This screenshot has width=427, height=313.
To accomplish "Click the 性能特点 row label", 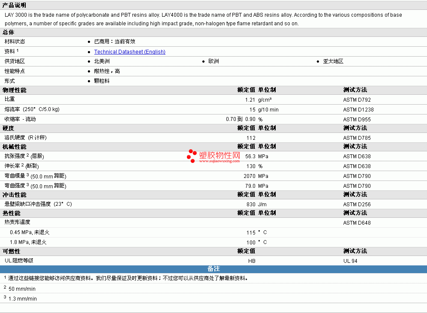I will coord(15,71).
